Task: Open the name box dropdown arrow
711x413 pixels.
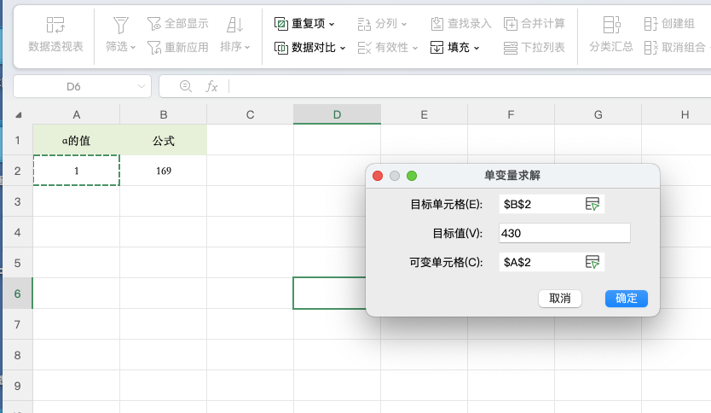Action: [142, 87]
